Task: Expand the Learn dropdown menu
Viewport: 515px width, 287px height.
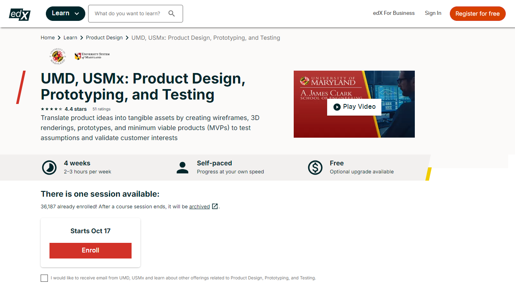Action: (x=66, y=14)
